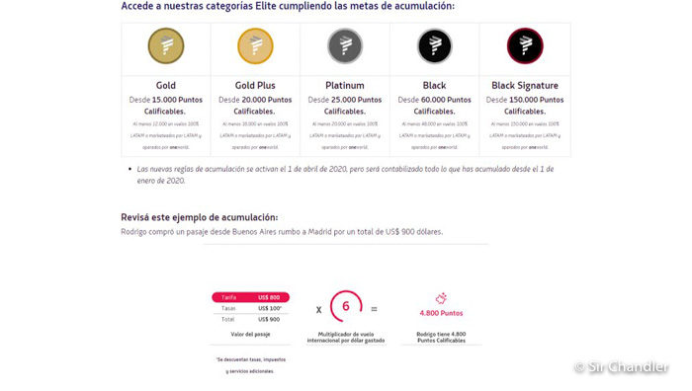Click the Black Signature category title
Image resolution: width=692 pixels, height=391 pixels.
coord(525,86)
